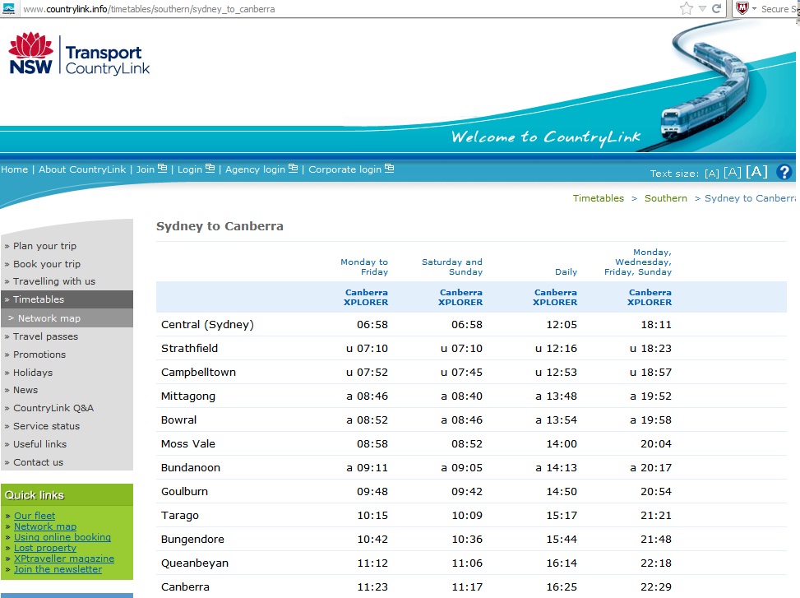The image size is (800, 598).
Task: Select Timetables in the sidebar menu
Action: tap(67, 299)
